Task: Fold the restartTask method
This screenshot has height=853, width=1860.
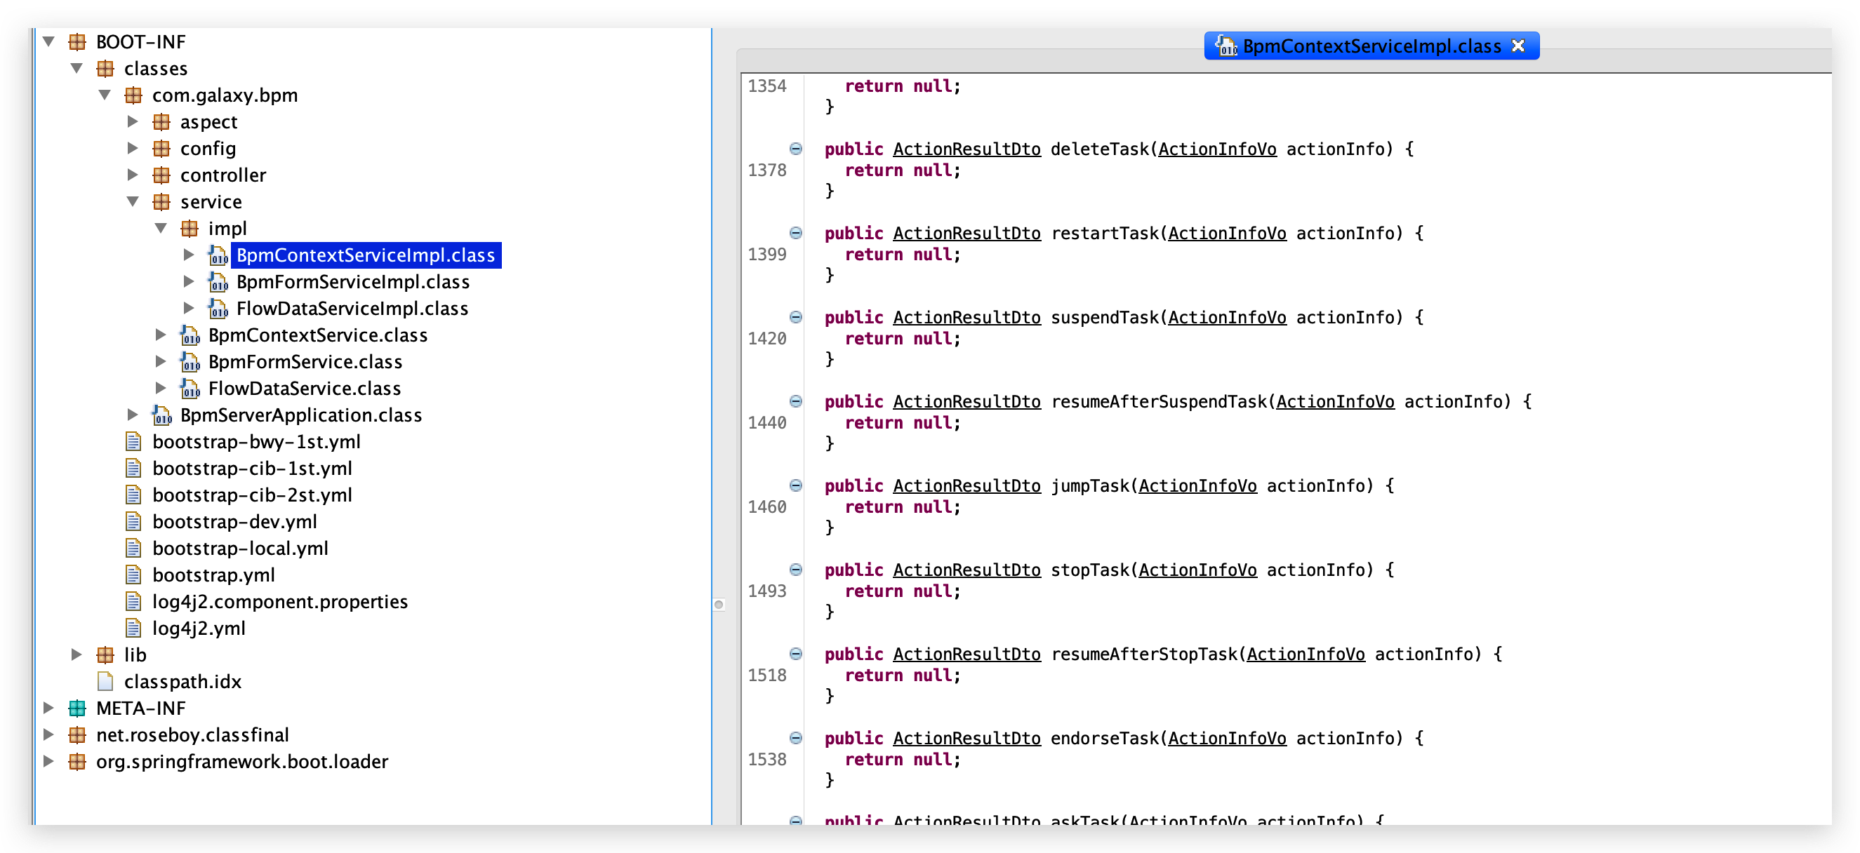Action: click(x=796, y=234)
